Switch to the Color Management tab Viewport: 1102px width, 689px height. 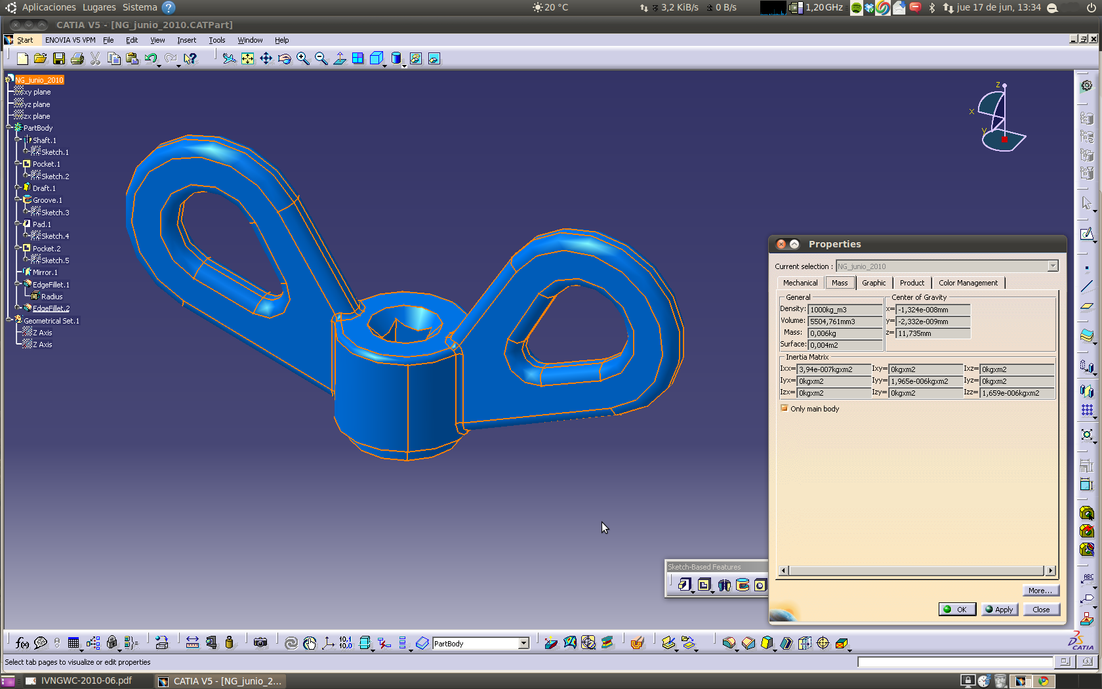point(968,283)
